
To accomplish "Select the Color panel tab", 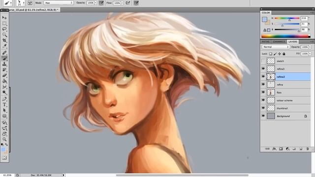I will point(266,13).
